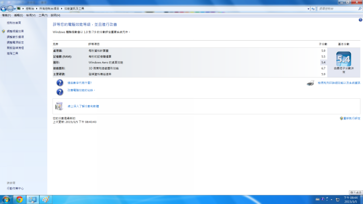
Task: Select 所有控制台項目 in the address breadcrumb
Action: tap(49, 9)
